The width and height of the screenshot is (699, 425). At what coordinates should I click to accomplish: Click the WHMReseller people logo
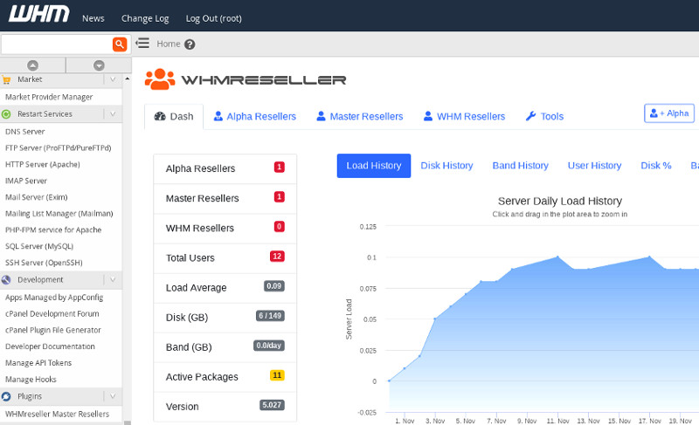(160, 79)
